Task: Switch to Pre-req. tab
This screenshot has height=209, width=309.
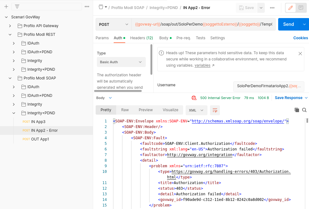Action: (x=183, y=38)
